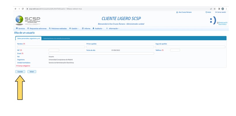Click the browser back arrow

15,9
